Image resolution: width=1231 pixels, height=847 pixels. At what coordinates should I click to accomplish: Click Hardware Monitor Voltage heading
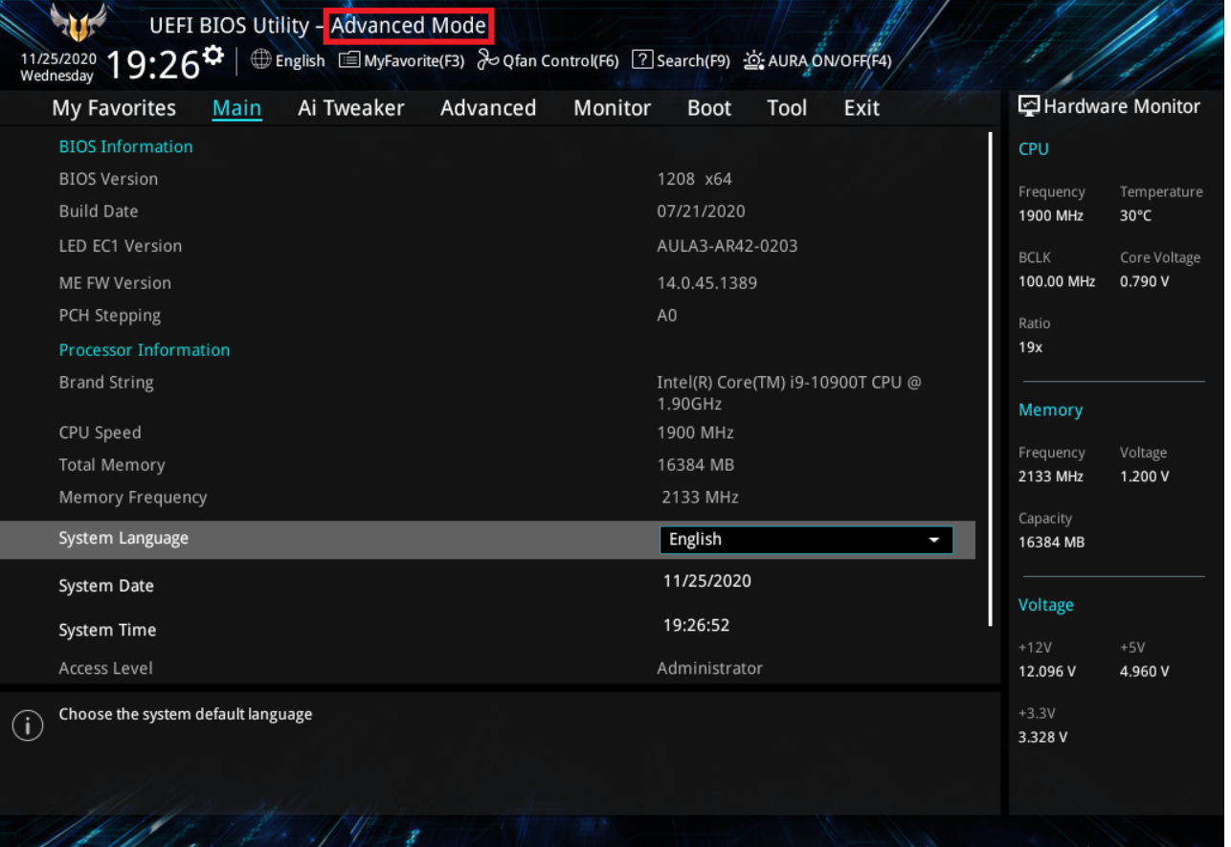[x=1046, y=605]
